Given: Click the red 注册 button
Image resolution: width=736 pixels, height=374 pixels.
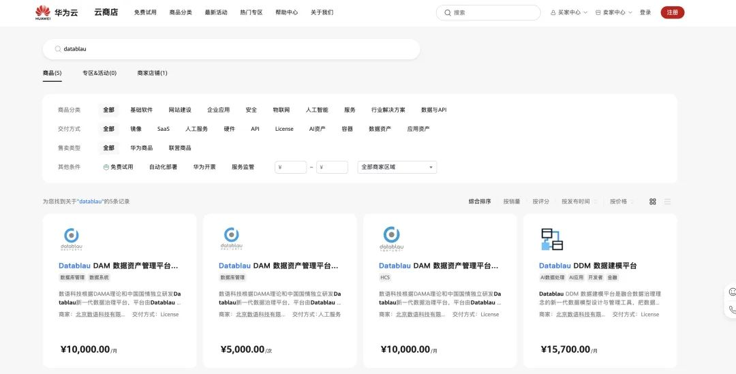Looking at the screenshot, I should pos(672,13).
